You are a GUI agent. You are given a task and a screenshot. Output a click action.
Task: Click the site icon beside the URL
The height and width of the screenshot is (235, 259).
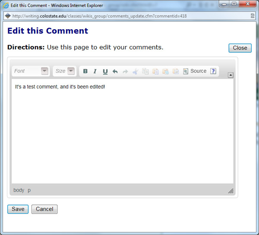point(8,16)
